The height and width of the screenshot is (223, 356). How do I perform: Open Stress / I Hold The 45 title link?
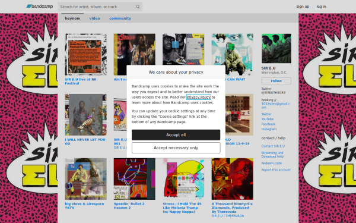coord(182,208)
